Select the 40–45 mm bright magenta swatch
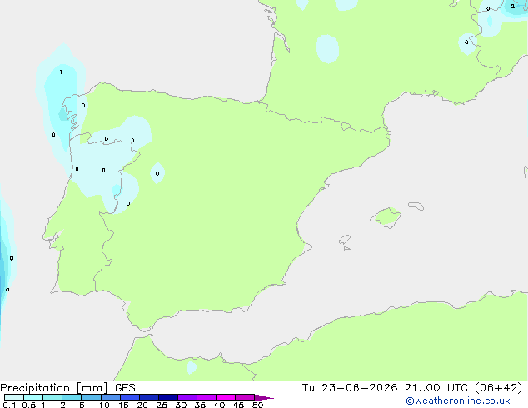This screenshot has height=408, width=528. (x=226, y=397)
